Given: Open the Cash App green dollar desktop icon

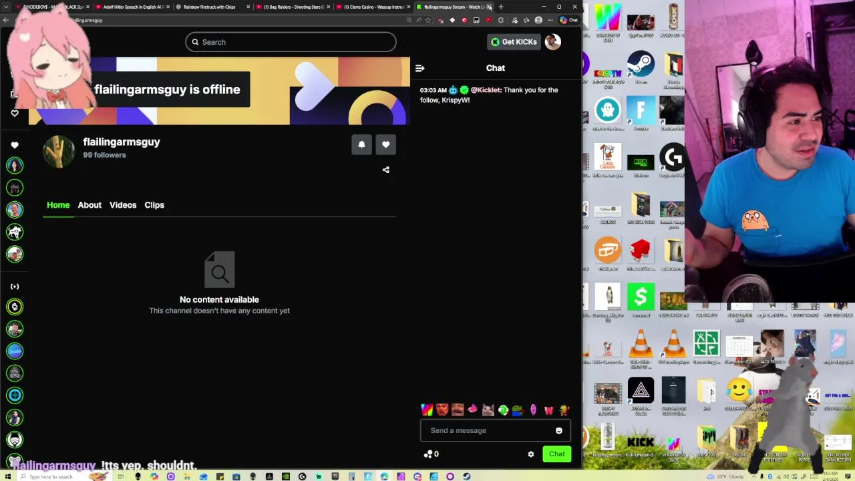Looking at the screenshot, I should tap(641, 300).
